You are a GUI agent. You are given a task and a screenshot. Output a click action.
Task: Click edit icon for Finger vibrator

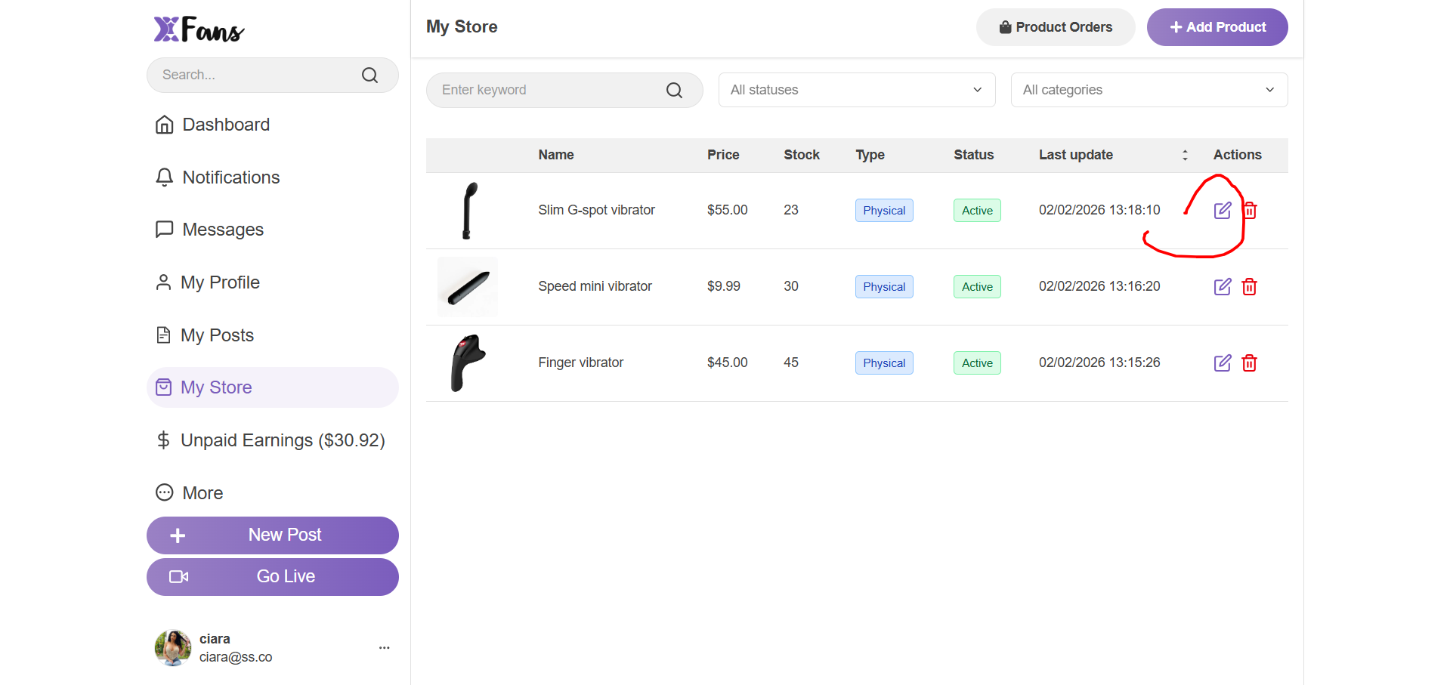point(1222,363)
